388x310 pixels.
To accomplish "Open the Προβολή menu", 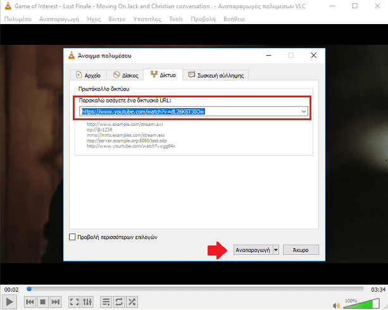I will 203,19.
